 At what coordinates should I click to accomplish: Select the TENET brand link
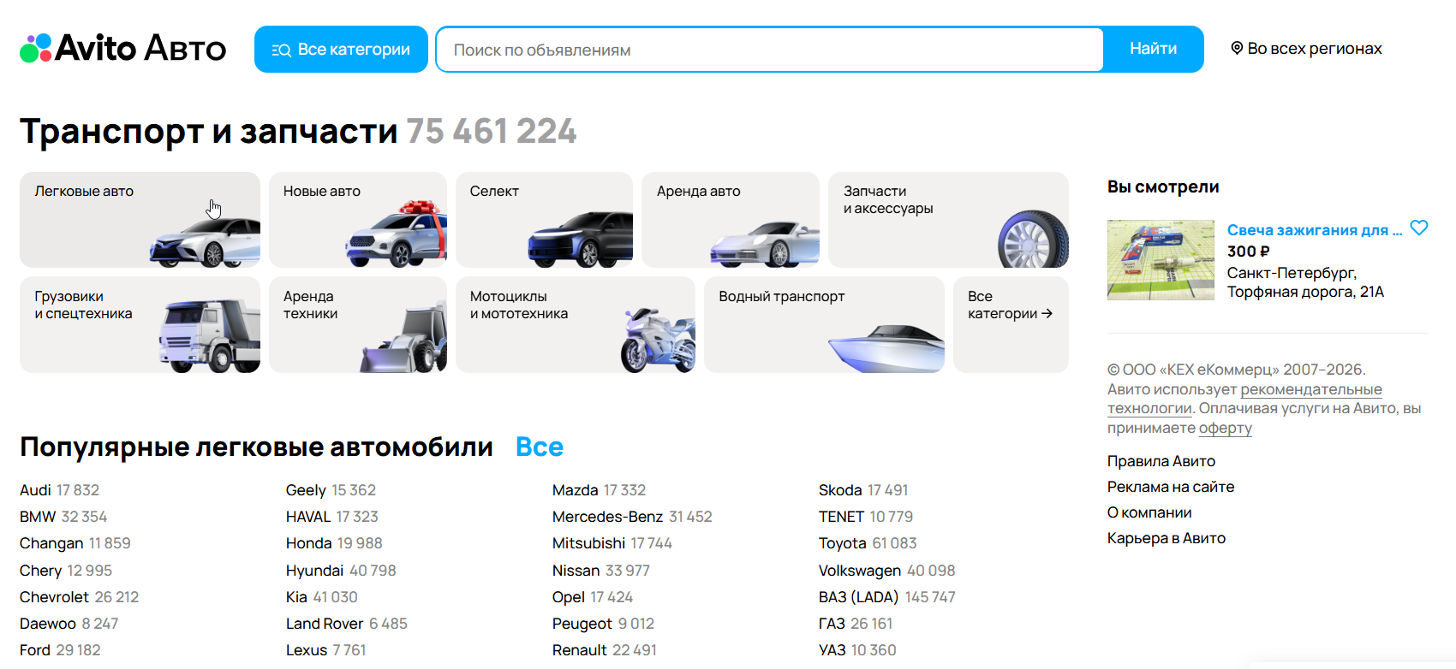point(841,517)
